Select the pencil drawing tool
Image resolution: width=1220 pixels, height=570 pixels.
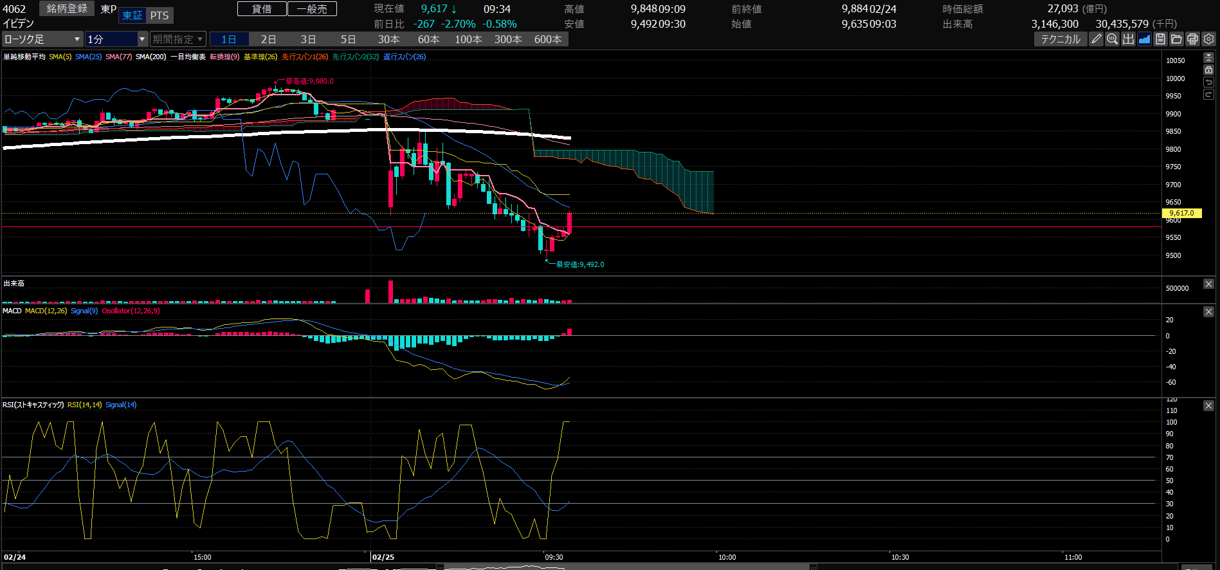pyautogui.click(x=1097, y=39)
